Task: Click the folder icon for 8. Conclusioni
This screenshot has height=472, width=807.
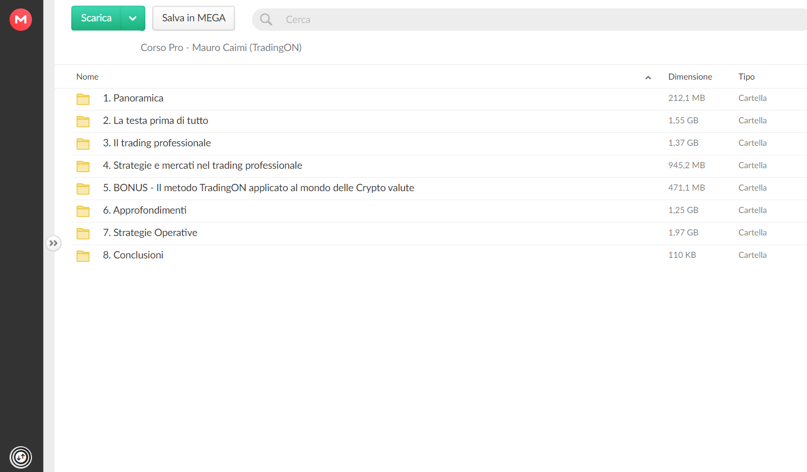Action: click(83, 256)
